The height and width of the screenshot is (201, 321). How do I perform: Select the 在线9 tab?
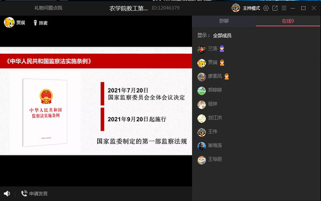288,21
